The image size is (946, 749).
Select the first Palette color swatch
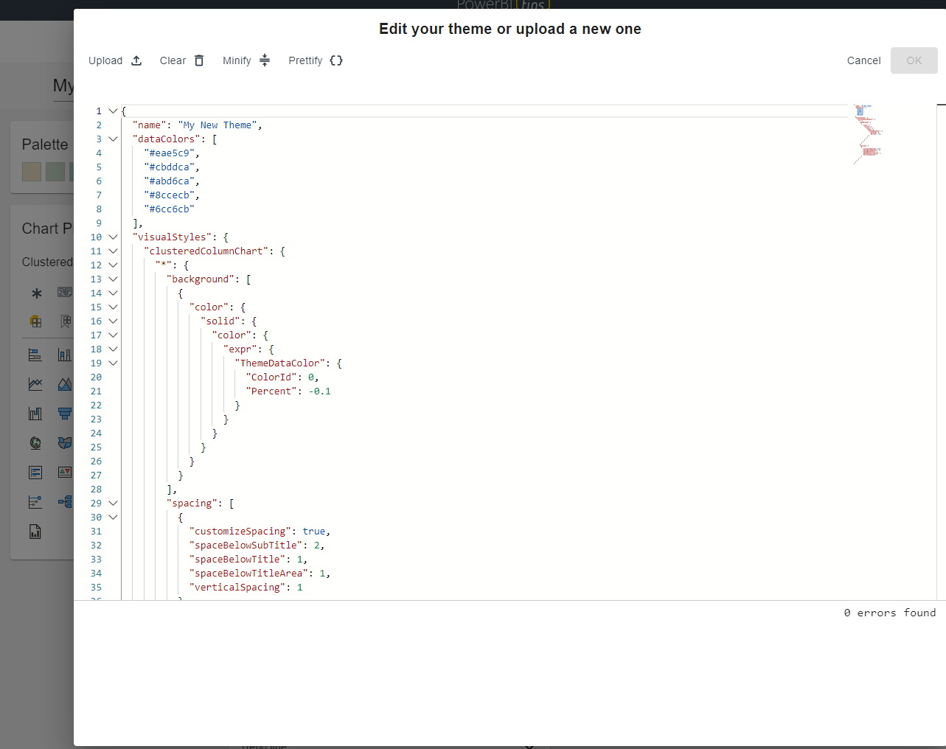[31, 170]
